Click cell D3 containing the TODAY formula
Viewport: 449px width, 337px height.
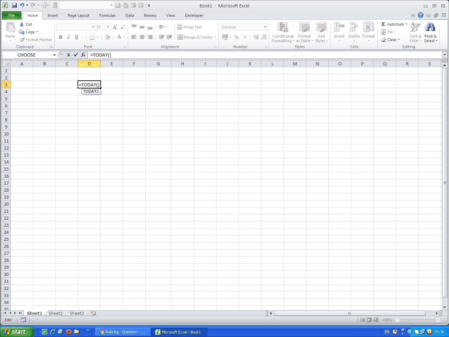[89, 85]
